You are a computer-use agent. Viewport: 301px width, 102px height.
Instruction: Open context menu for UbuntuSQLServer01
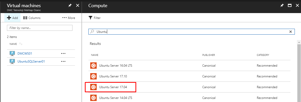(63, 62)
